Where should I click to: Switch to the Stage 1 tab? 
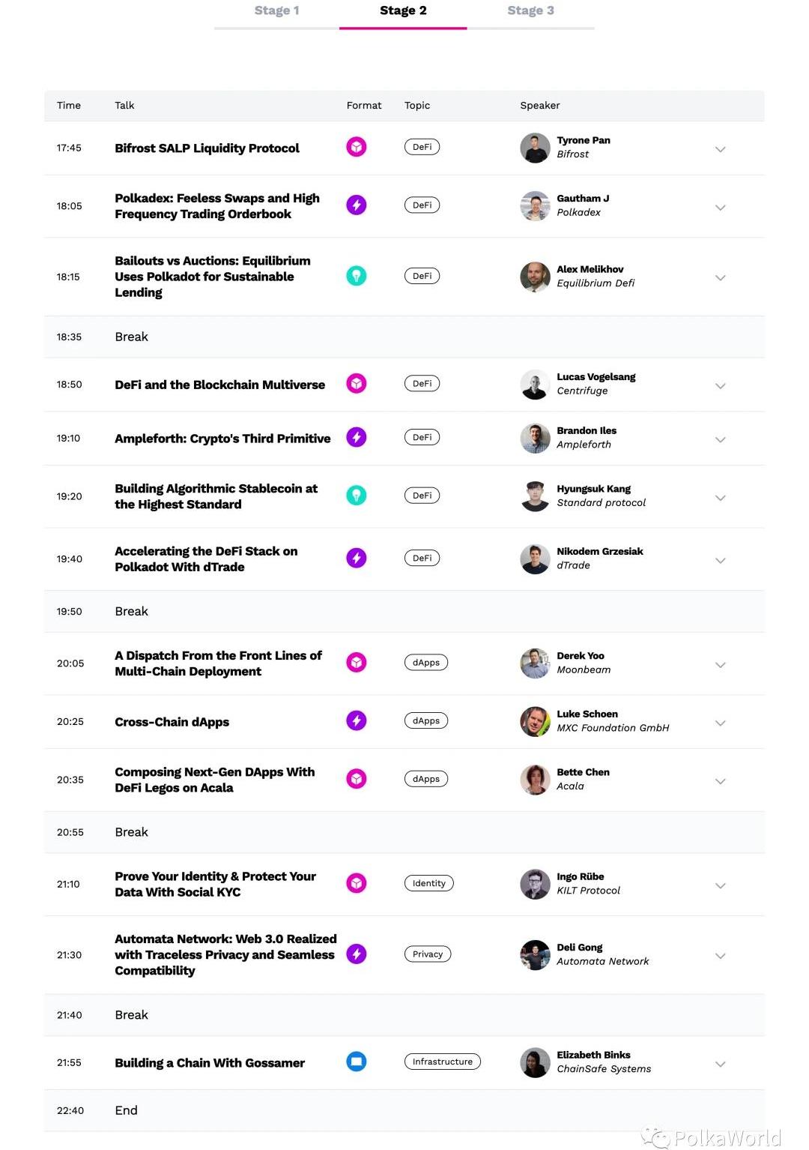tap(276, 10)
